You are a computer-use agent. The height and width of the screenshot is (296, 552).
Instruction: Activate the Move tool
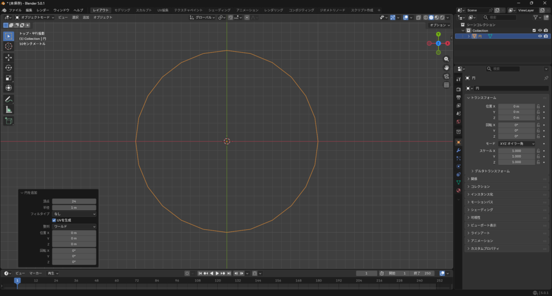coord(9,58)
